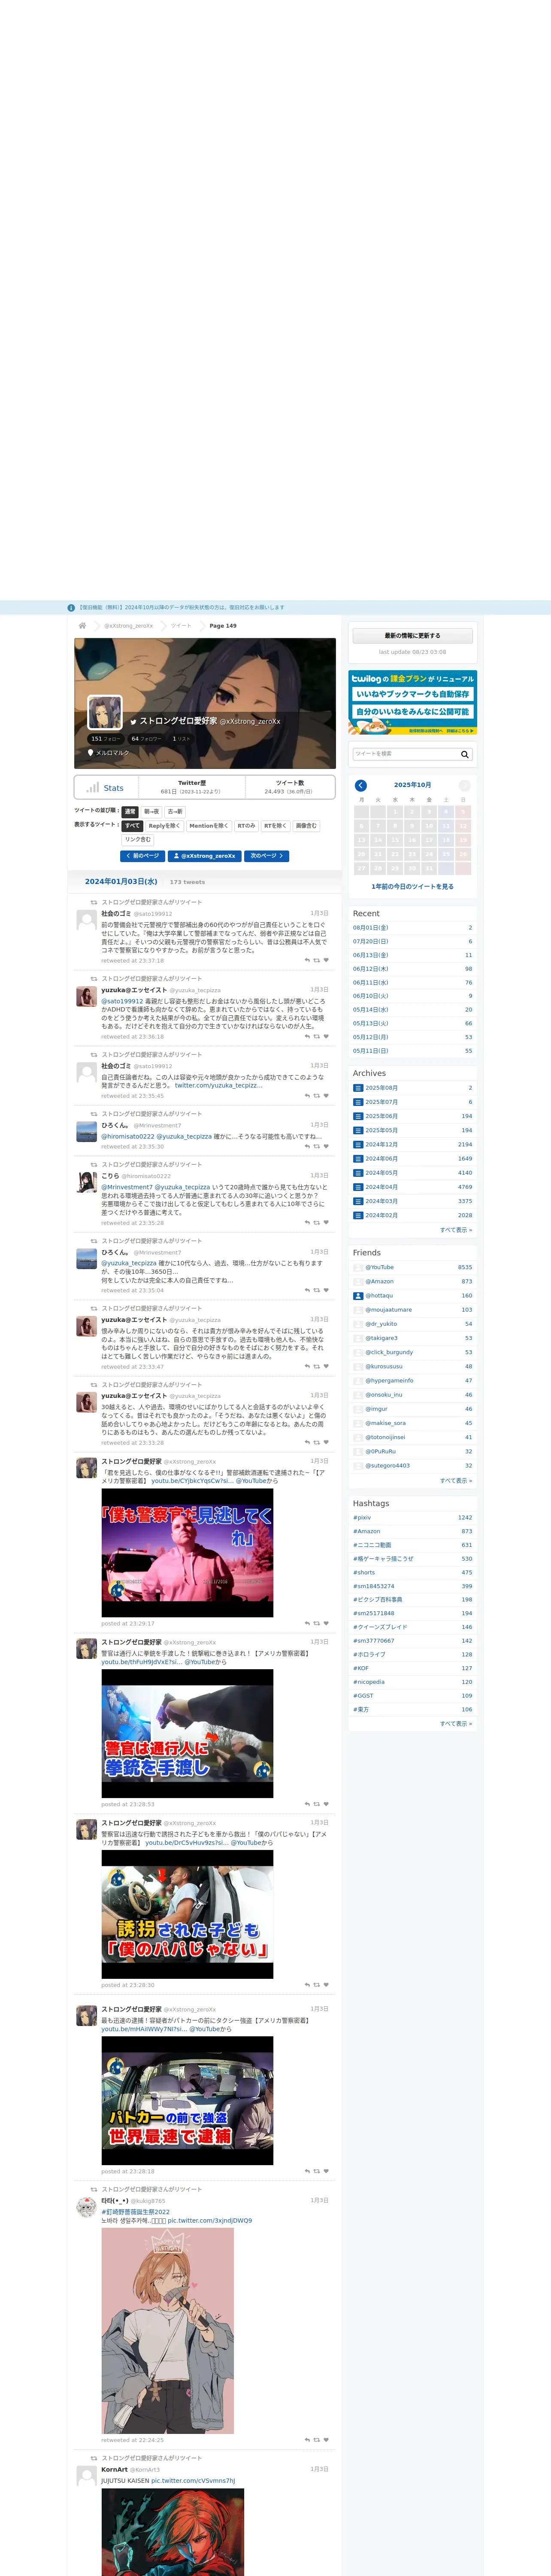
Task: Open the home icon in breadcrumb
Action: pyautogui.click(x=82, y=626)
